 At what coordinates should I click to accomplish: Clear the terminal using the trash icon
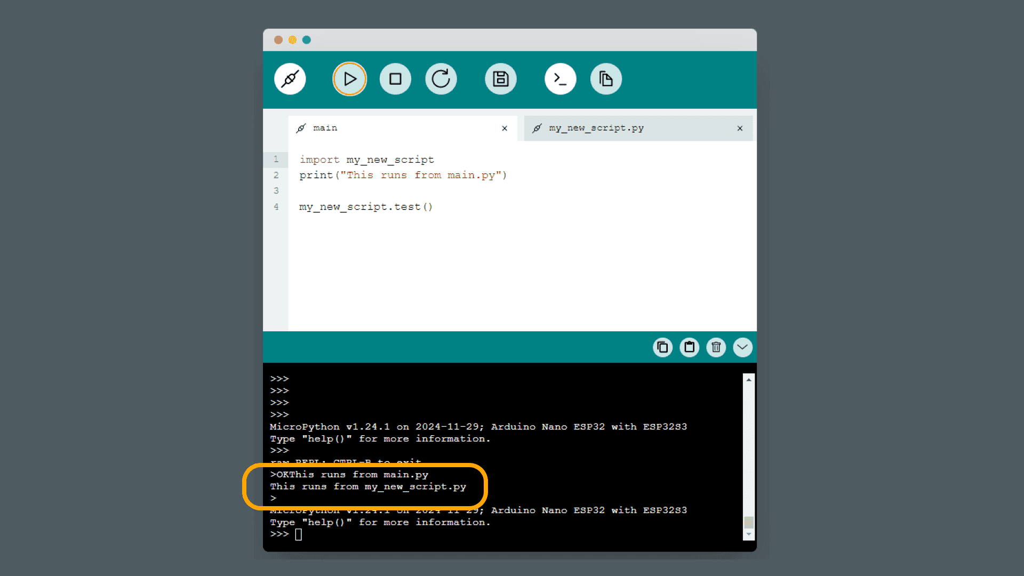tap(716, 347)
